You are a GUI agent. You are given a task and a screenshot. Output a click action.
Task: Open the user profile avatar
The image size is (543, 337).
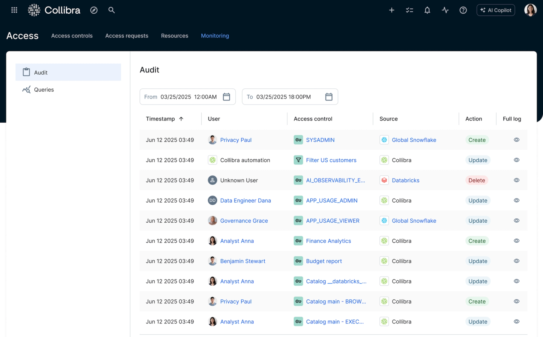530,10
